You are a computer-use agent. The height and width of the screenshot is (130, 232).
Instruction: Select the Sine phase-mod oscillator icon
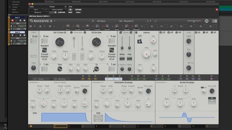pyautogui.click(x=60, y=69)
